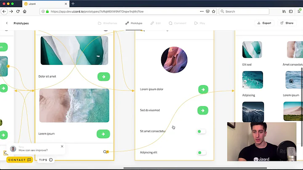Click the CONTACT button
The image size is (303, 170).
pyautogui.click(x=19, y=160)
